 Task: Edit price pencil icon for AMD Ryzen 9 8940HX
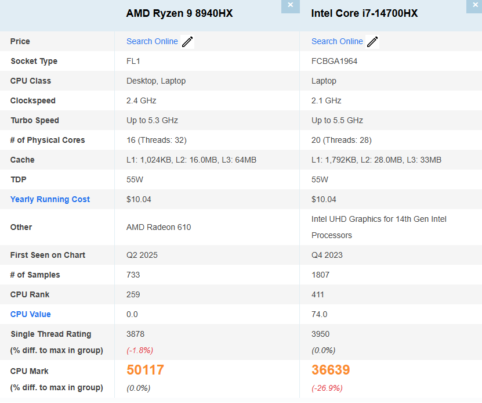(187, 42)
